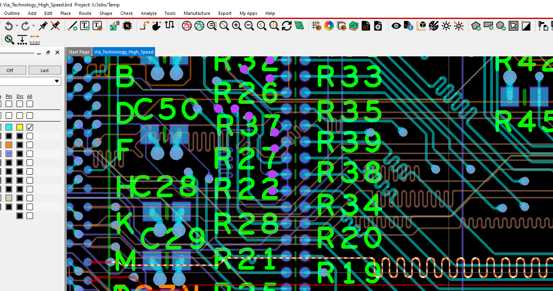Open the Route menu
The image size is (553, 291).
point(85,13)
